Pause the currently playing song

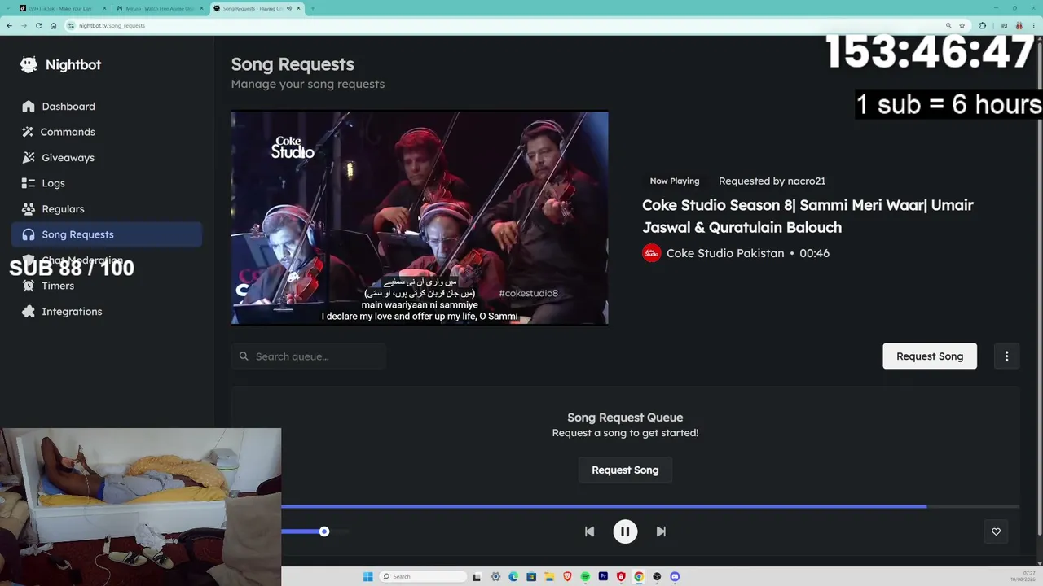(625, 531)
